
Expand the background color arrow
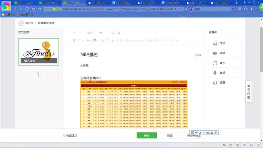coord(97,40)
